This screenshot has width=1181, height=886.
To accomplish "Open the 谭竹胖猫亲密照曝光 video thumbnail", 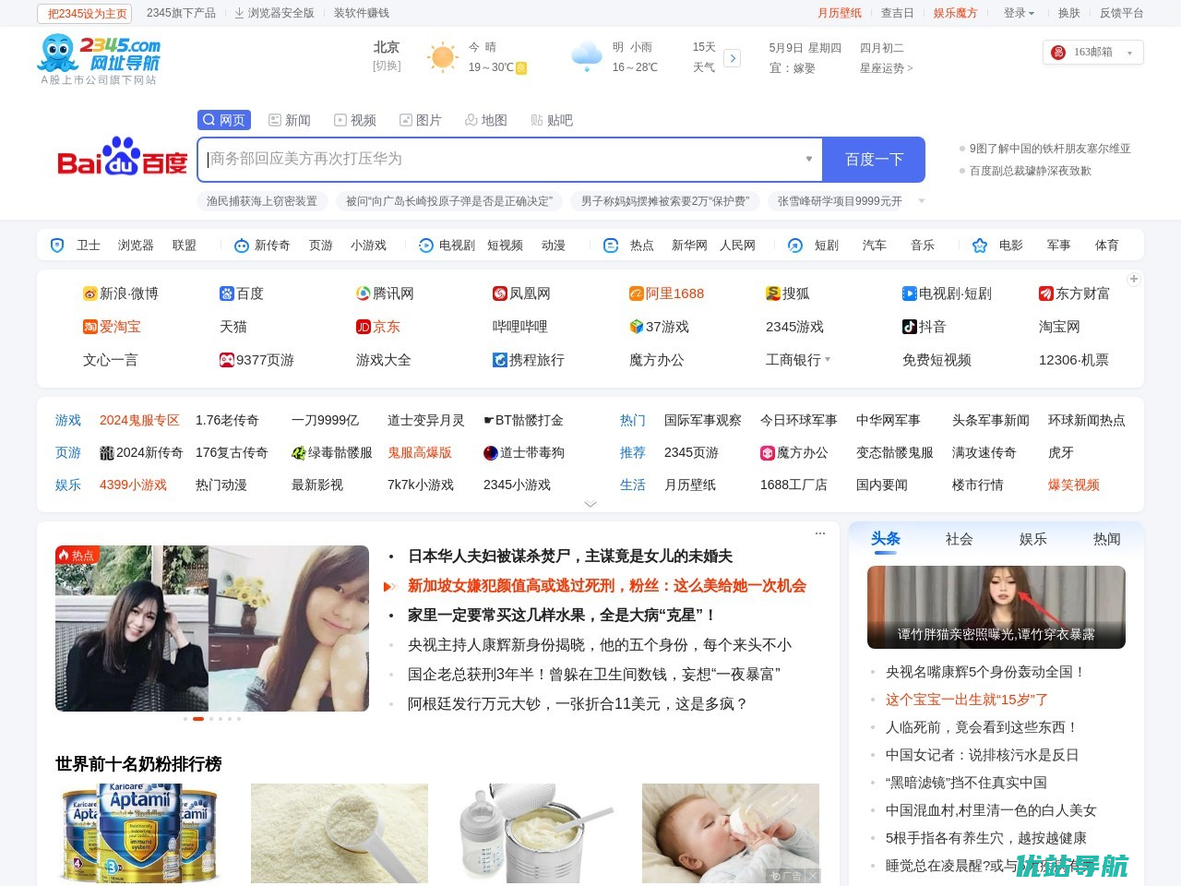I will (996, 607).
